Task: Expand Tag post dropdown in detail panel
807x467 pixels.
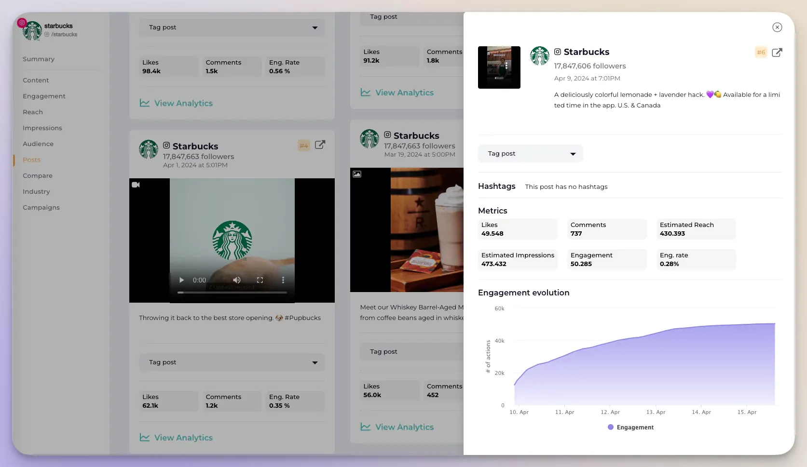Action: [531, 154]
